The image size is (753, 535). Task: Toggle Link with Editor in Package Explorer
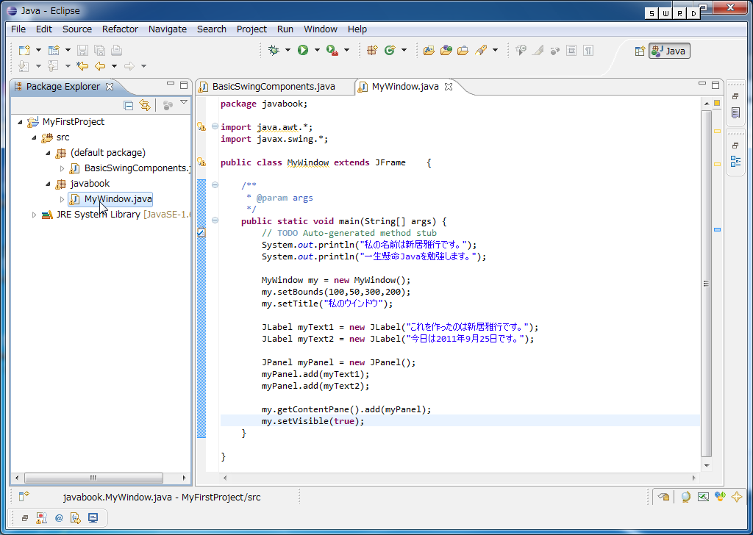[145, 105]
